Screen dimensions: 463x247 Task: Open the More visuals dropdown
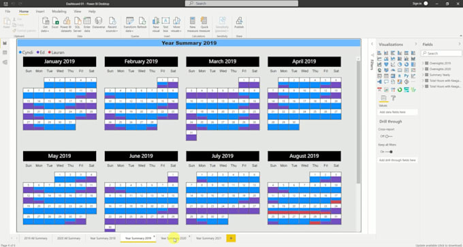pyautogui.click(x=176, y=24)
